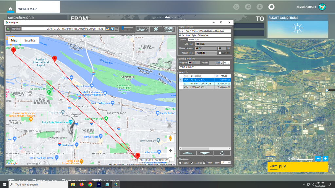Image resolution: width=335 pixels, height=188 pixels.
Task: Click the United 173 crash site map marker
Action: point(138,155)
